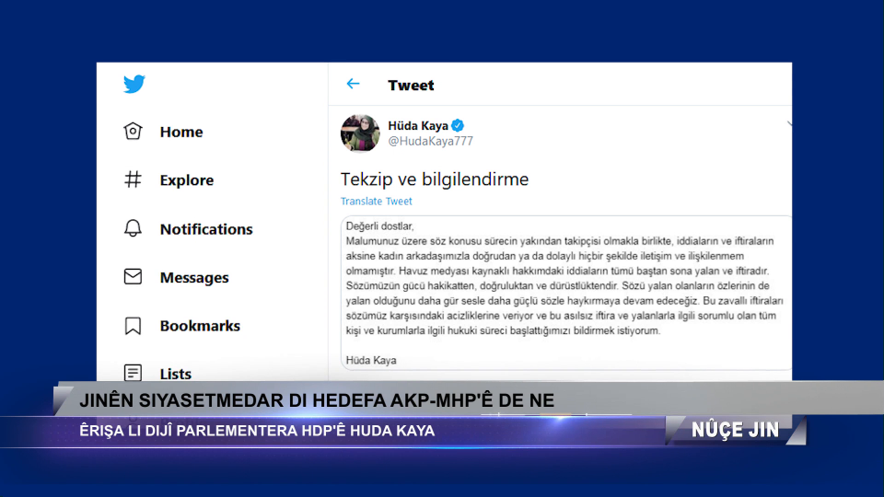Image resolution: width=884 pixels, height=497 pixels.
Task: Click the Hüda Kaya display name
Action: click(418, 126)
